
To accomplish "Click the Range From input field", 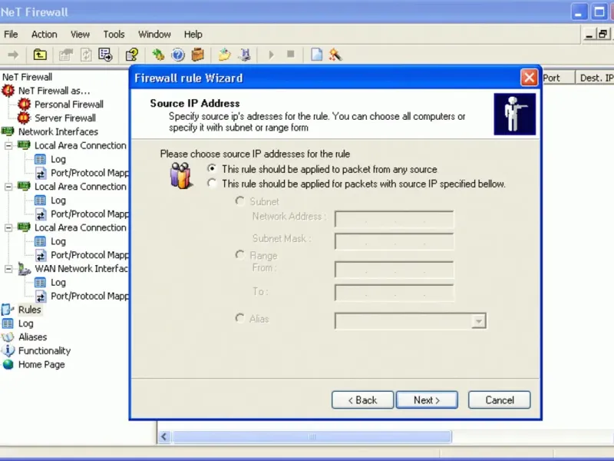I will coord(394,270).
